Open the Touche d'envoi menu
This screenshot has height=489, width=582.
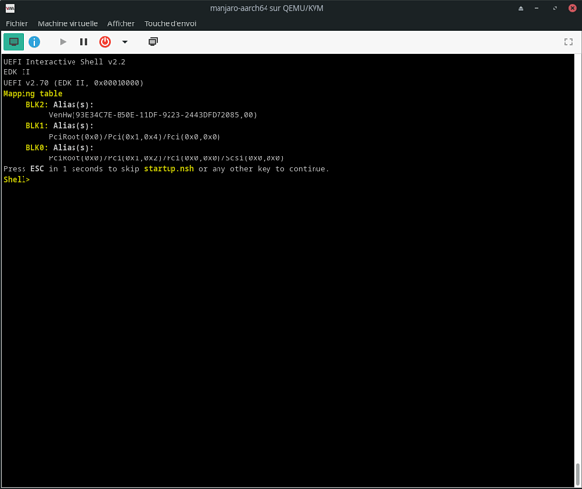(170, 23)
